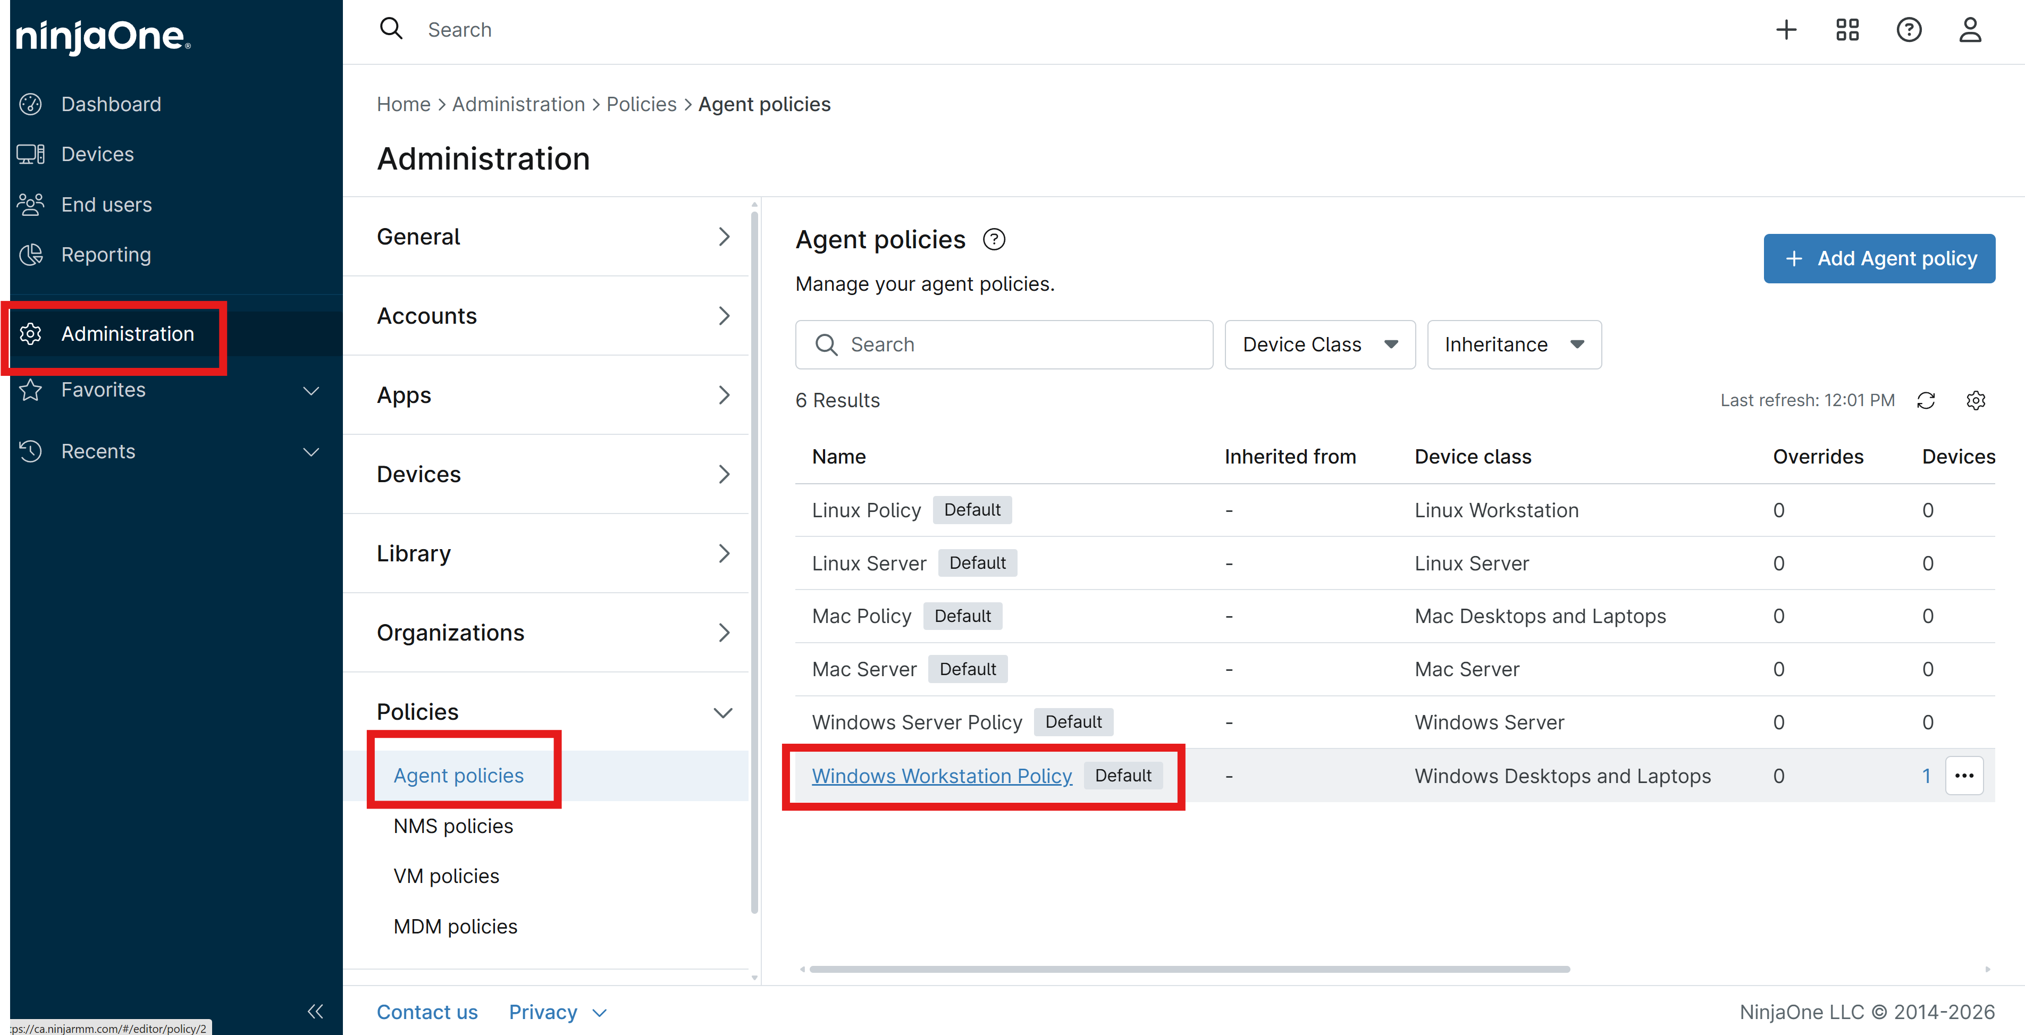This screenshot has width=2025, height=1035.
Task: Collapse the Policies section
Action: [545, 712]
